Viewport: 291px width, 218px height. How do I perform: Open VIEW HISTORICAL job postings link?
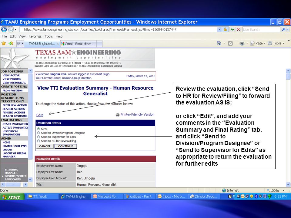pyautogui.click(x=14, y=83)
